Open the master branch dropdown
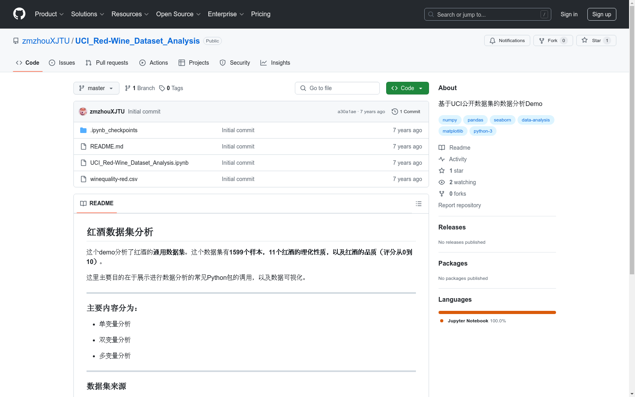 click(96, 88)
